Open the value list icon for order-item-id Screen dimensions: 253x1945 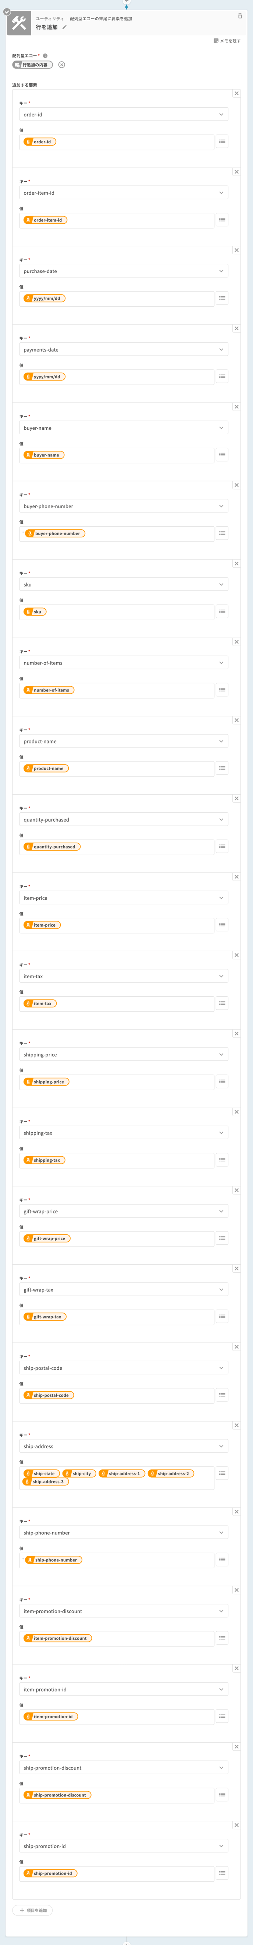click(x=222, y=220)
